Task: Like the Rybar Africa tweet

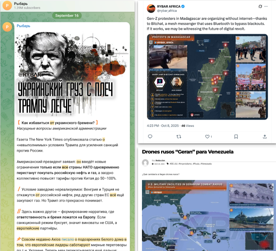Action: coord(207,136)
